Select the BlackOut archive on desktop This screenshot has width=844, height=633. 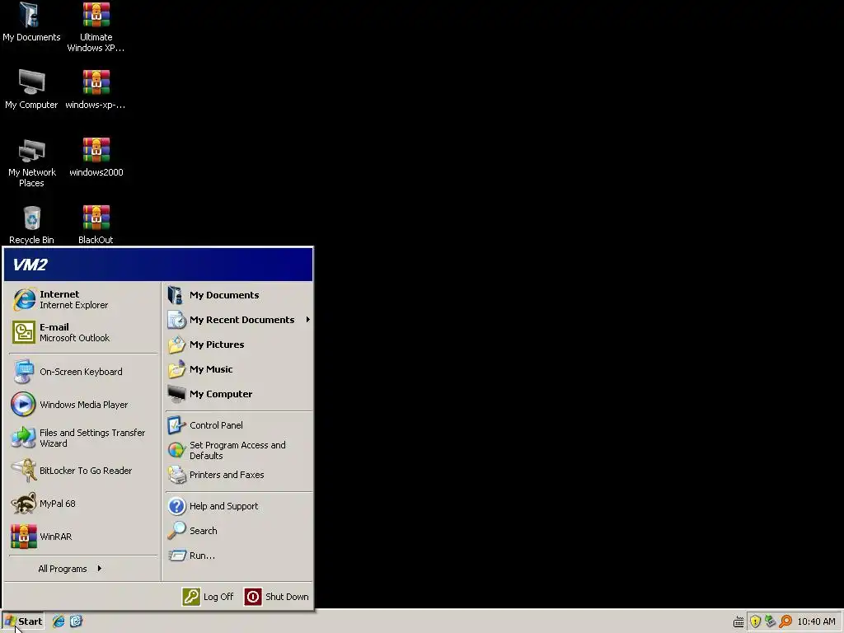click(96, 224)
